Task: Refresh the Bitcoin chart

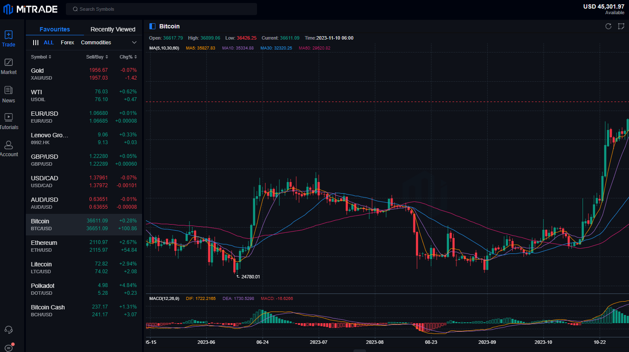Action: (x=608, y=26)
